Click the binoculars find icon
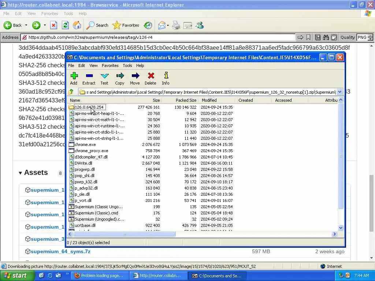 point(326,37)
